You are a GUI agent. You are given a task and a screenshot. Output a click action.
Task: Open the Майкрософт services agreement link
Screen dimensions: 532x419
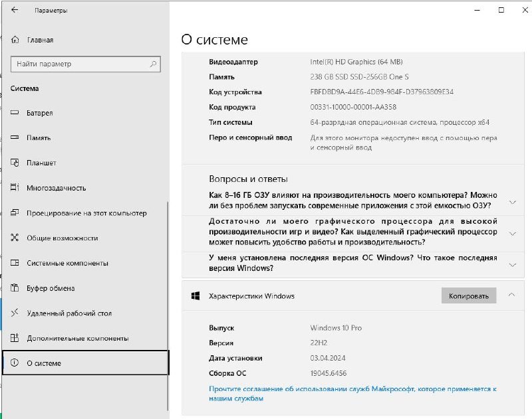point(352,394)
